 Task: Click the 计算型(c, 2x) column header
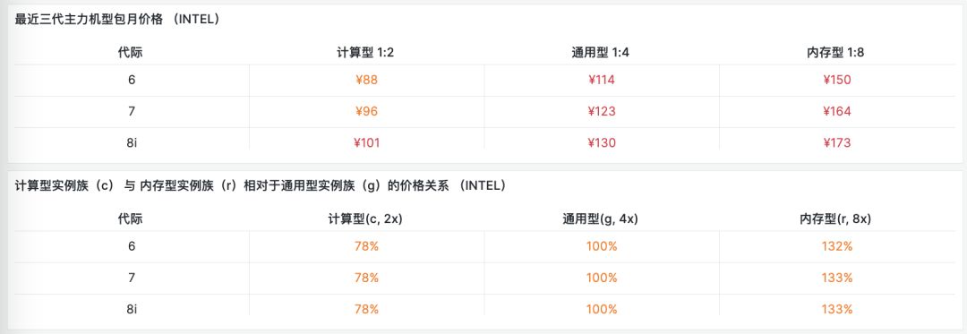click(365, 218)
